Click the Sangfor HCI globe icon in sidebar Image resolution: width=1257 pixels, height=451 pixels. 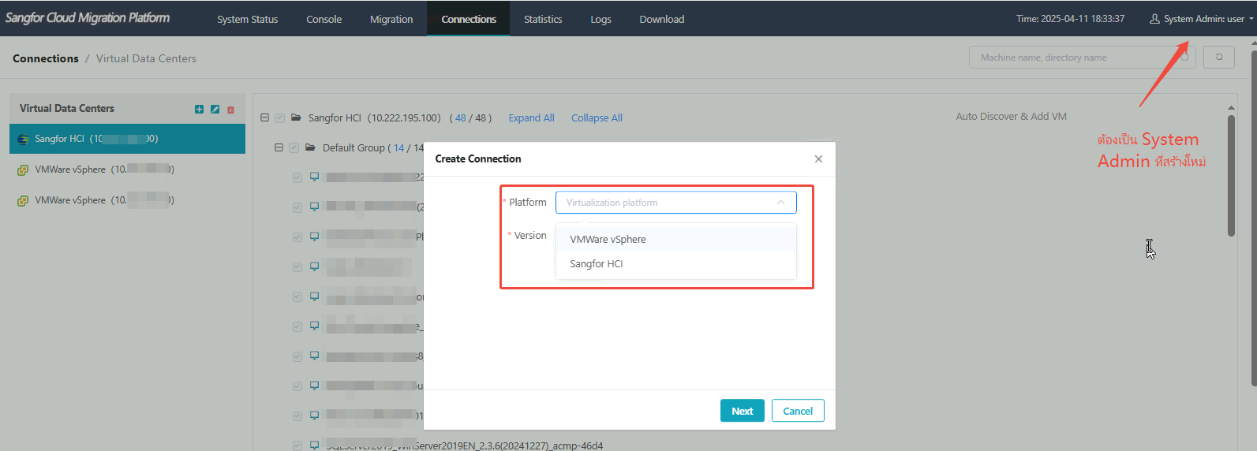pyautogui.click(x=23, y=139)
